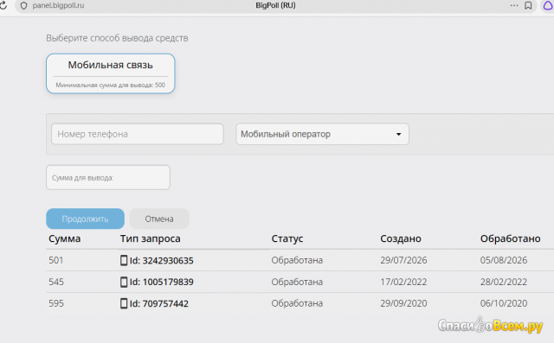Click the created date 17/02/2022
Screen dimensions: 554x343
tap(403, 282)
